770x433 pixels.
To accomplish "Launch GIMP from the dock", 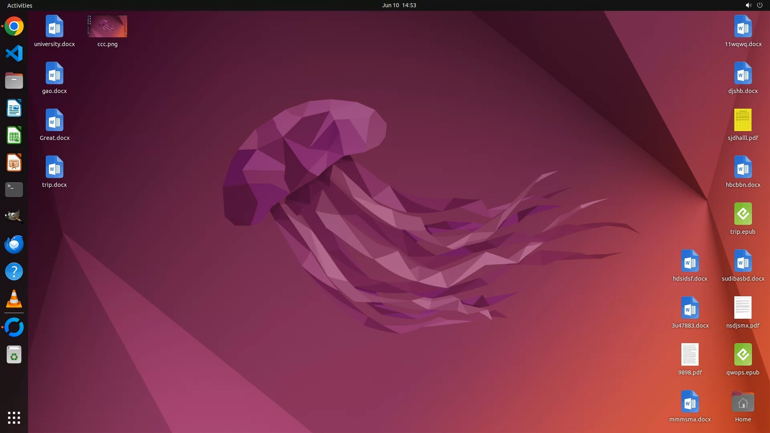I will tap(14, 216).
